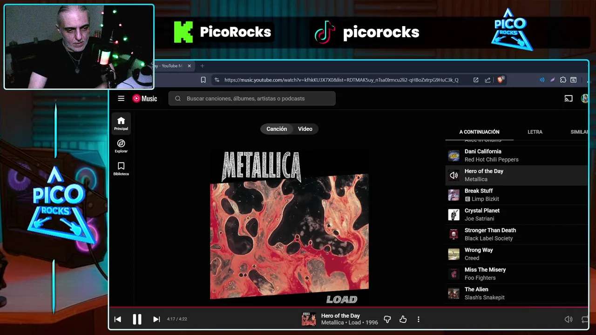Image resolution: width=596 pixels, height=335 pixels.
Task: Click the Miss The Misery thumbnail
Action: point(454,274)
